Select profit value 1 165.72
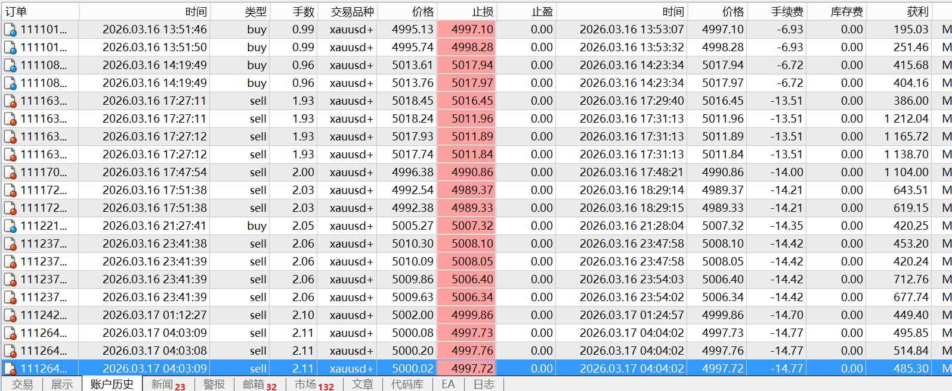The width and height of the screenshot is (952, 391). point(906,136)
